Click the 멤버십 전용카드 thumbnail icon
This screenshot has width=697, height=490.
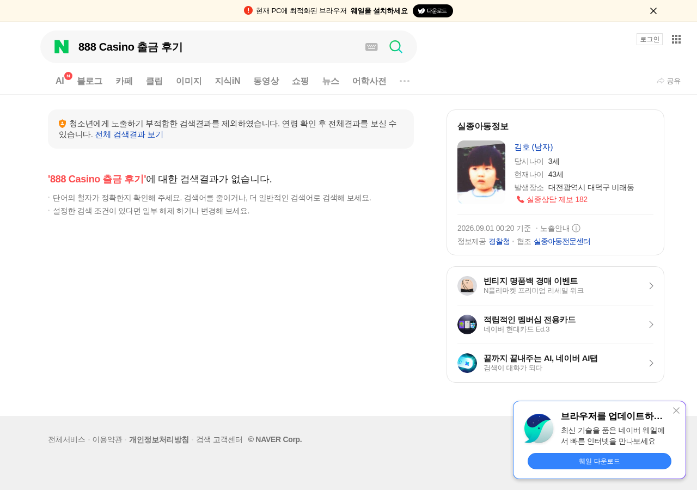tap(467, 324)
